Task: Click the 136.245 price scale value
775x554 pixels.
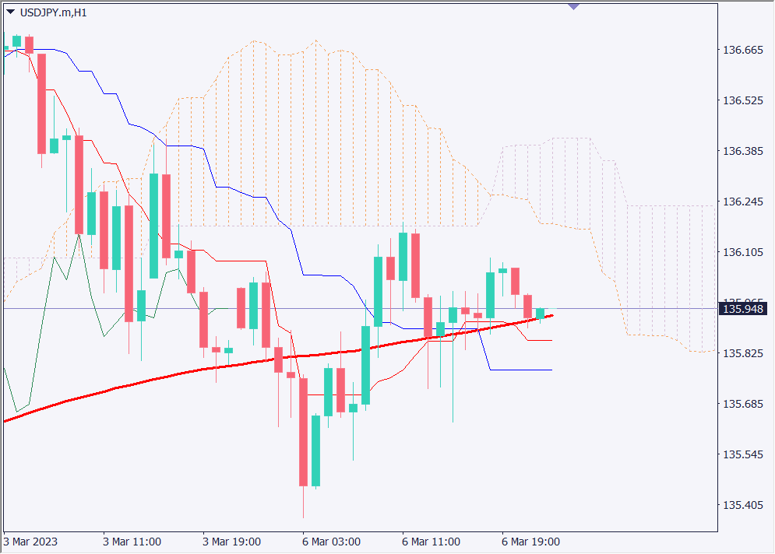Action: coord(743,202)
